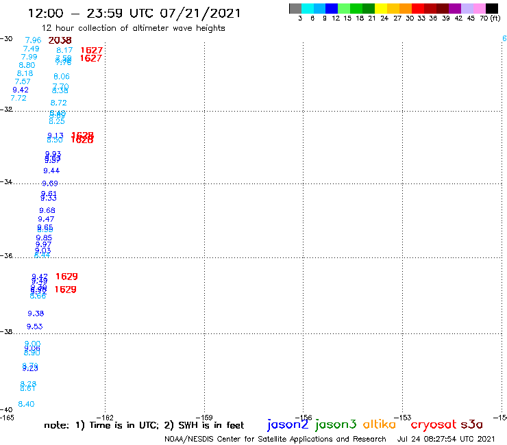Select the wave height value 7.72
Viewport: 507px width, 445px height.
pos(18,98)
